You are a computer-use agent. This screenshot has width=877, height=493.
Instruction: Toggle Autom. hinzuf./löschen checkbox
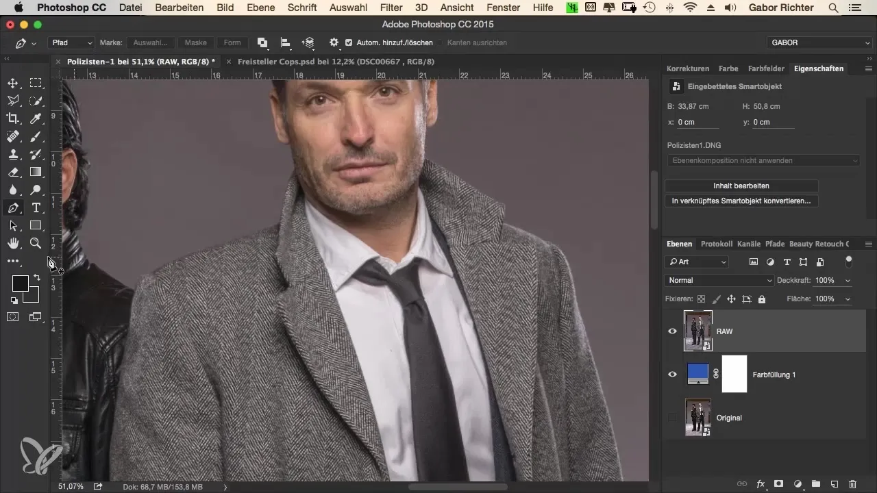click(x=349, y=42)
